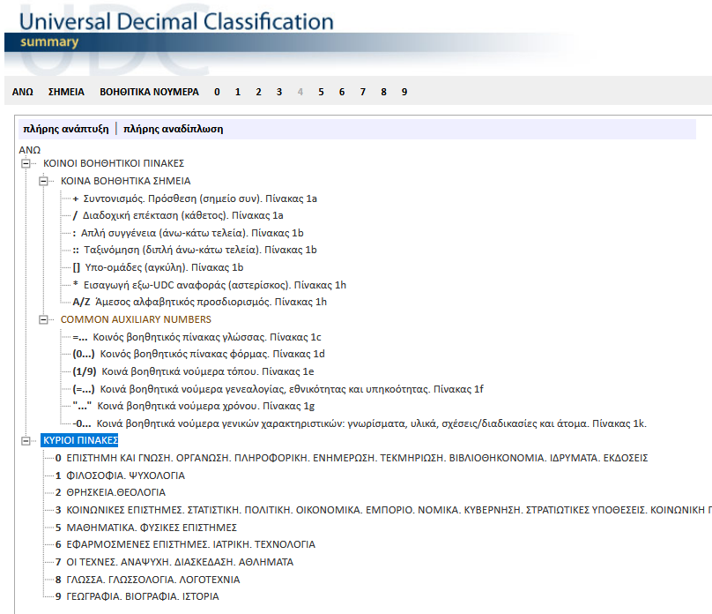Open the (=...) γενεαλογίας, εθνικότητας entry
Viewport: 712px width, 614px height.
278,390
